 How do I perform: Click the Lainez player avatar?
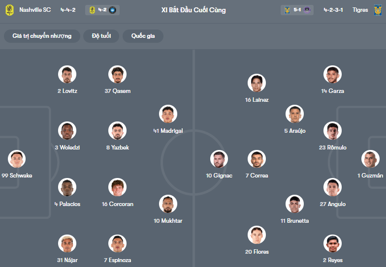coord(257,83)
